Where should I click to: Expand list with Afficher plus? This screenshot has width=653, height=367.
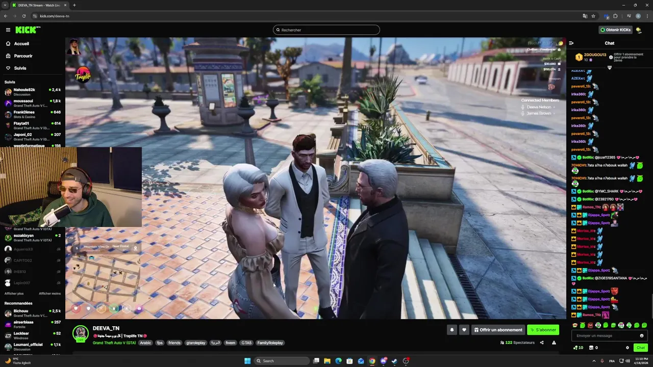click(14, 294)
